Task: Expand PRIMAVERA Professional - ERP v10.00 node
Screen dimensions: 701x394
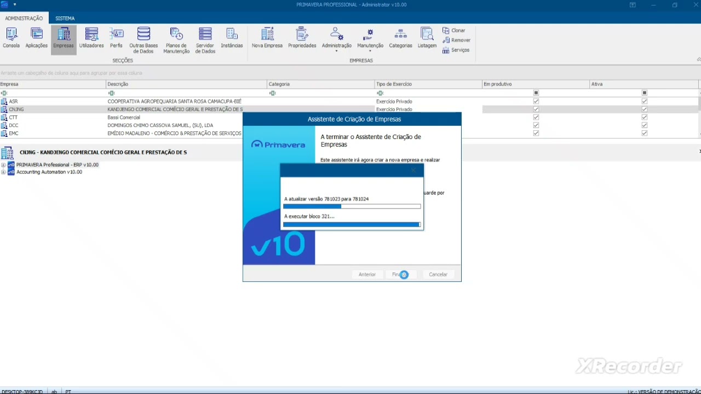Action: tap(3, 165)
